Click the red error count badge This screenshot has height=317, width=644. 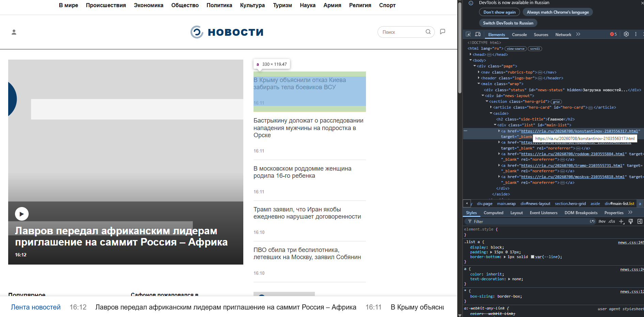tap(613, 34)
